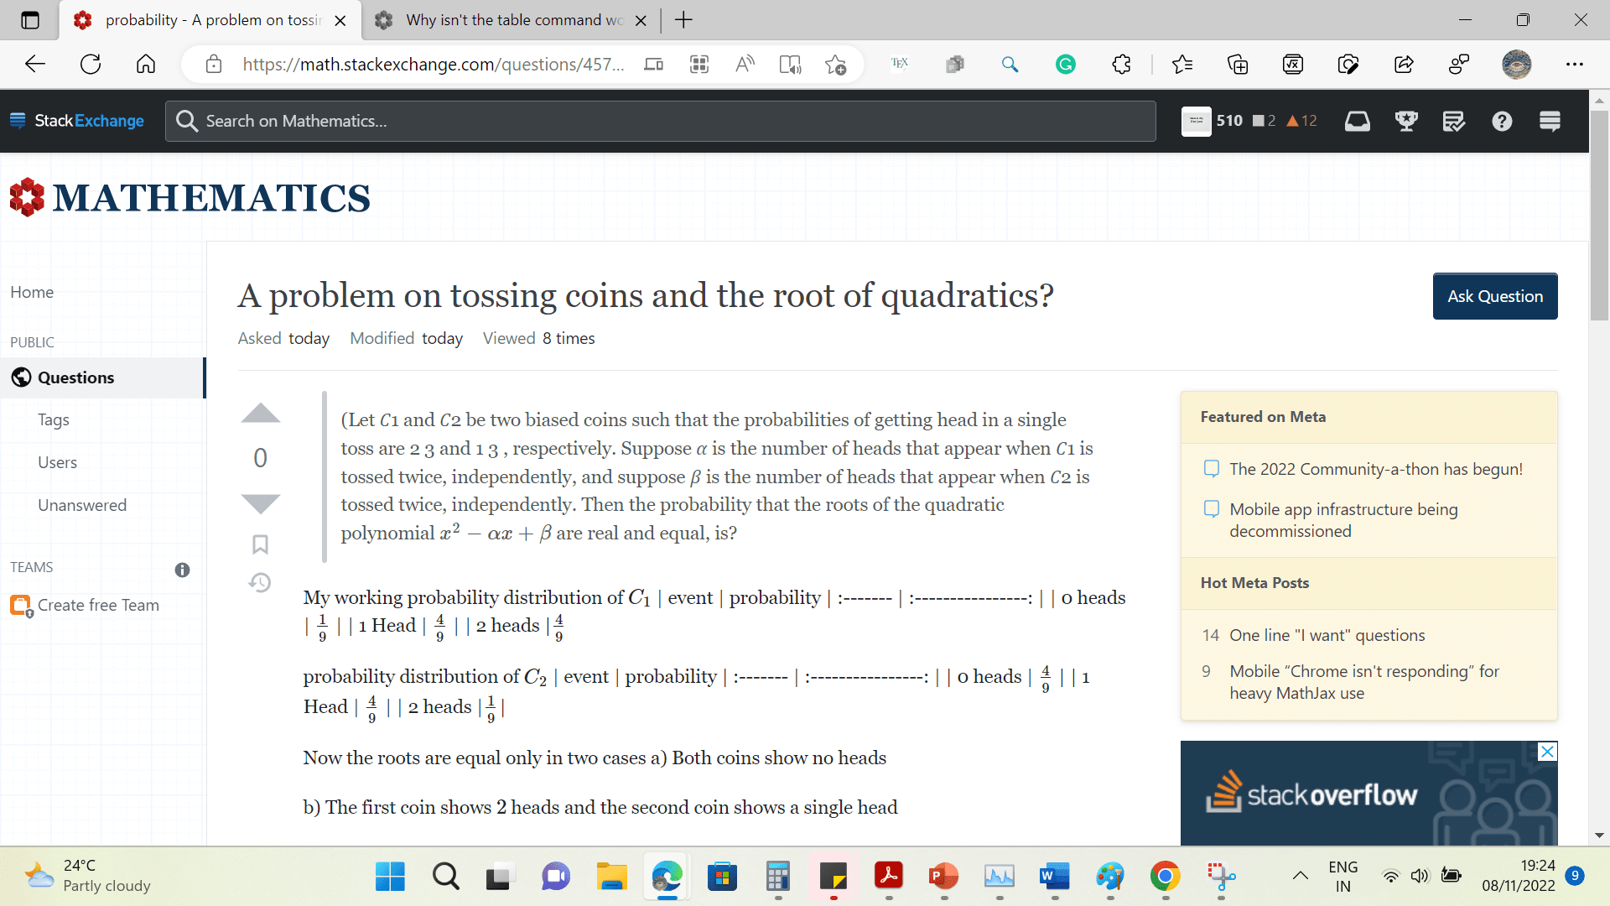Expand the Stack Exchange site switcher menu

(1550, 122)
